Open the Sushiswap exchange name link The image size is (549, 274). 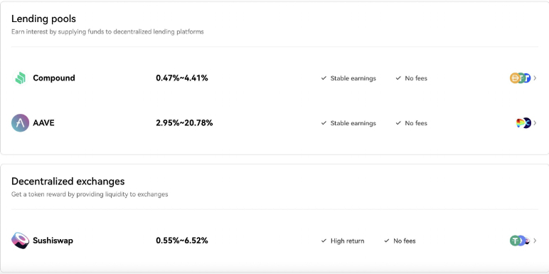[53, 241]
